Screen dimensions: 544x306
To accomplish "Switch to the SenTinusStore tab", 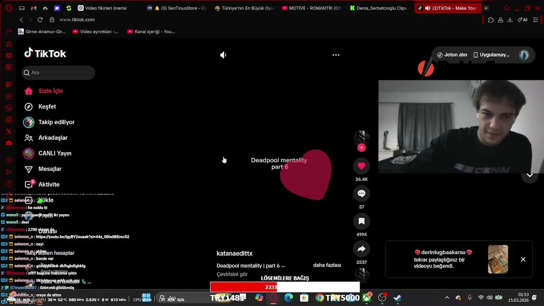I will [176, 8].
